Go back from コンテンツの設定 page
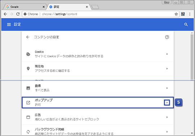Screen dimensions: 195x136 [x=28, y=37]
